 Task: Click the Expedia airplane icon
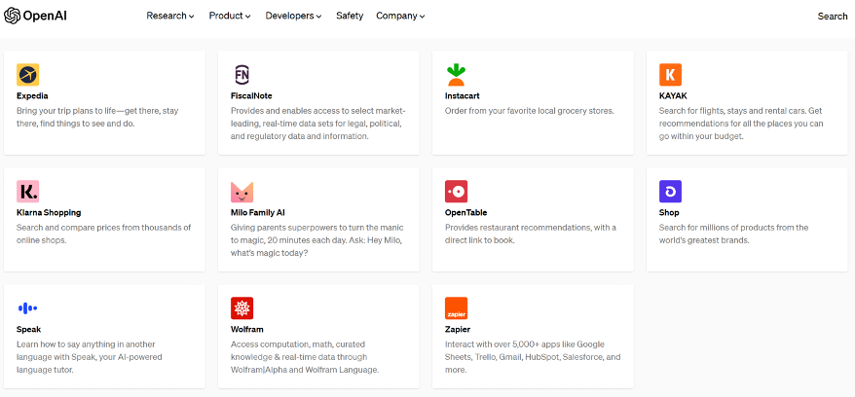click(28, 75)
